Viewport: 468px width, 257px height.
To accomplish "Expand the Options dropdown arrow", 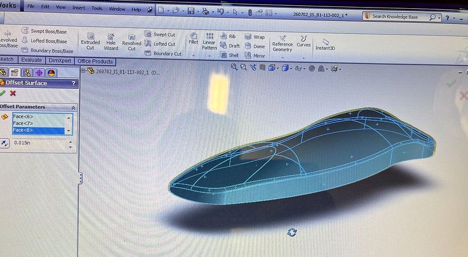I will pos(276,13).
